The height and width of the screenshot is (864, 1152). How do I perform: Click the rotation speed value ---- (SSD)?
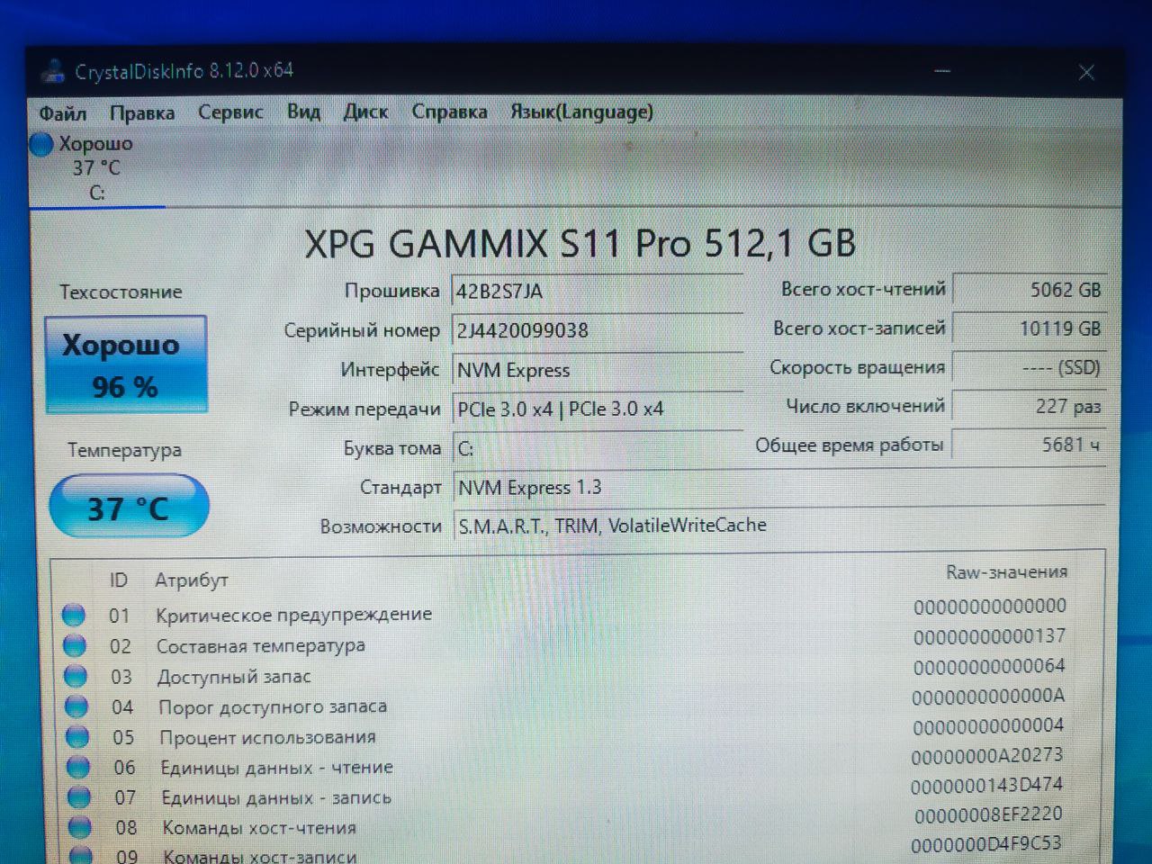tap(1029, 367)
